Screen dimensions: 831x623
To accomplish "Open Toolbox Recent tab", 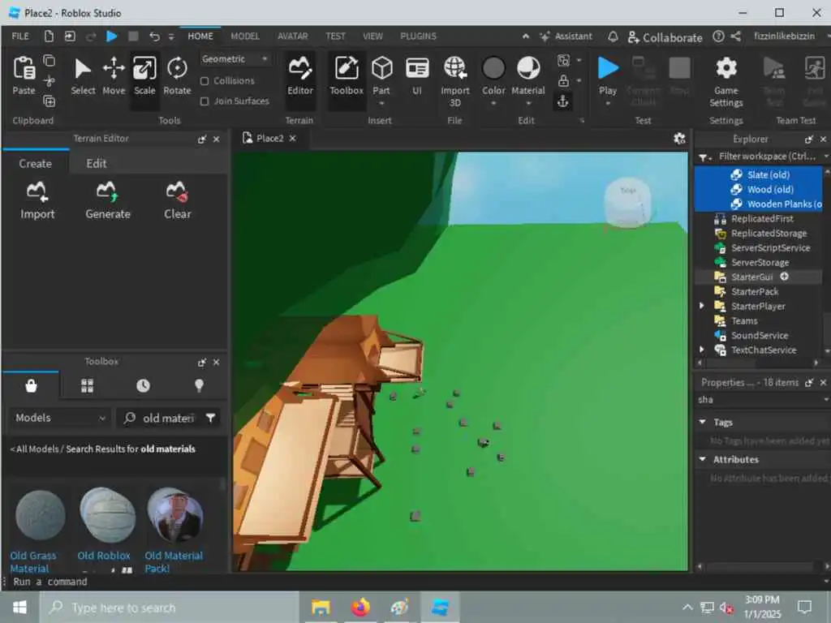I will 143,385.
